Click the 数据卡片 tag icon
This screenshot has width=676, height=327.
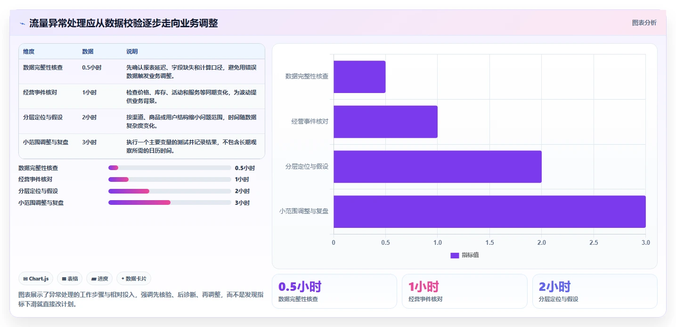click(x=123, y=279)
